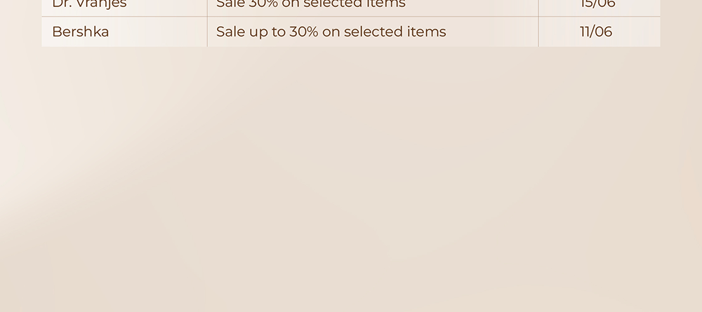This screenshot has height=312, width=702.
Task: Click the empty beige area below the table
Action: [x=351, y=179]
